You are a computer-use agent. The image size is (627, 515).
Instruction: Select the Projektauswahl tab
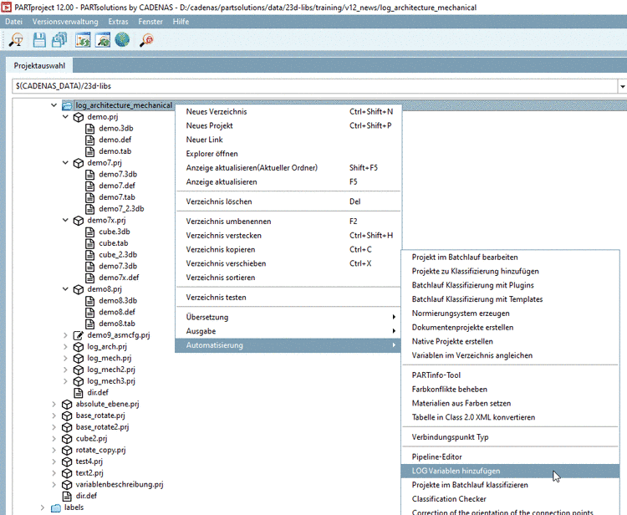[x=39, y=65]
